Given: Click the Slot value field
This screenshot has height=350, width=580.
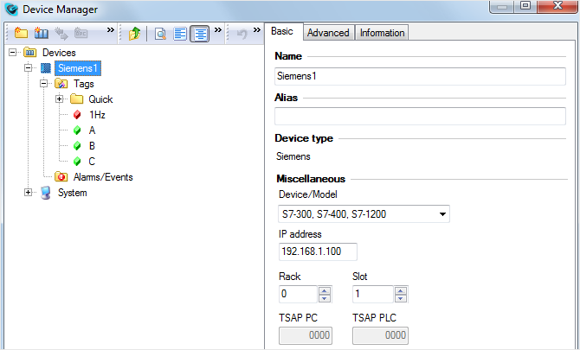Looking at the screenshot, I should point(373,294).
